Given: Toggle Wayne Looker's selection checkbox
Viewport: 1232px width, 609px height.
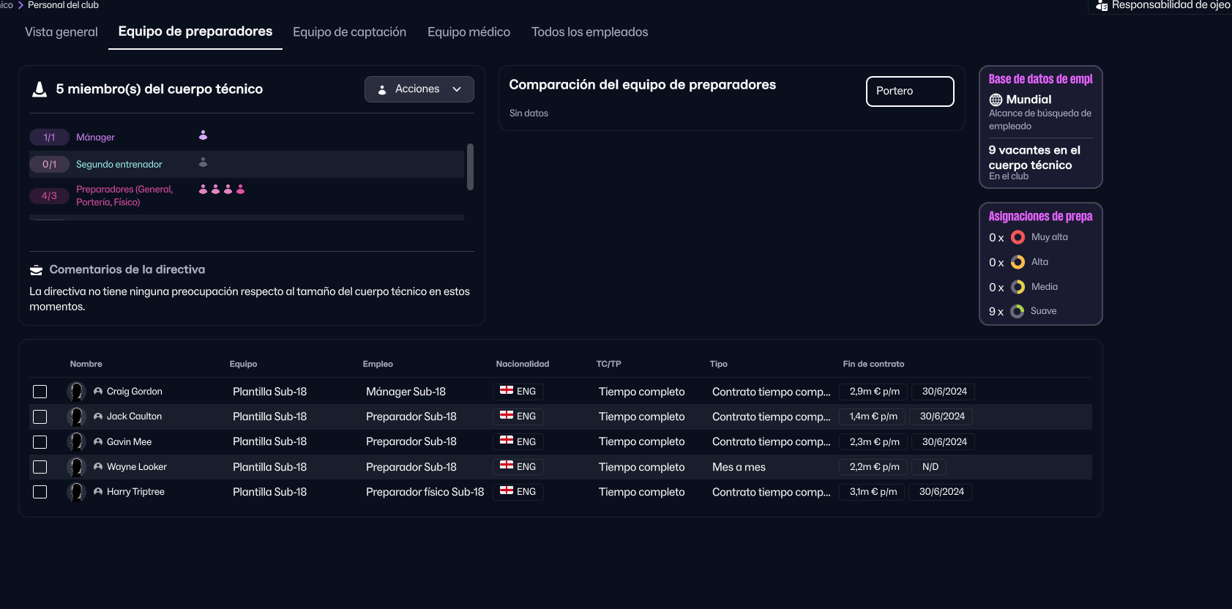Looking at the screenshot, I should 40,467.
